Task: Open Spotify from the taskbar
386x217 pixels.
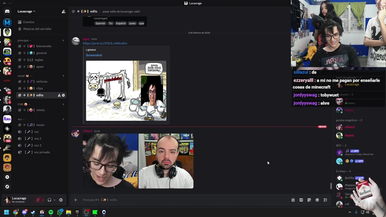Action: click(51, 212)
